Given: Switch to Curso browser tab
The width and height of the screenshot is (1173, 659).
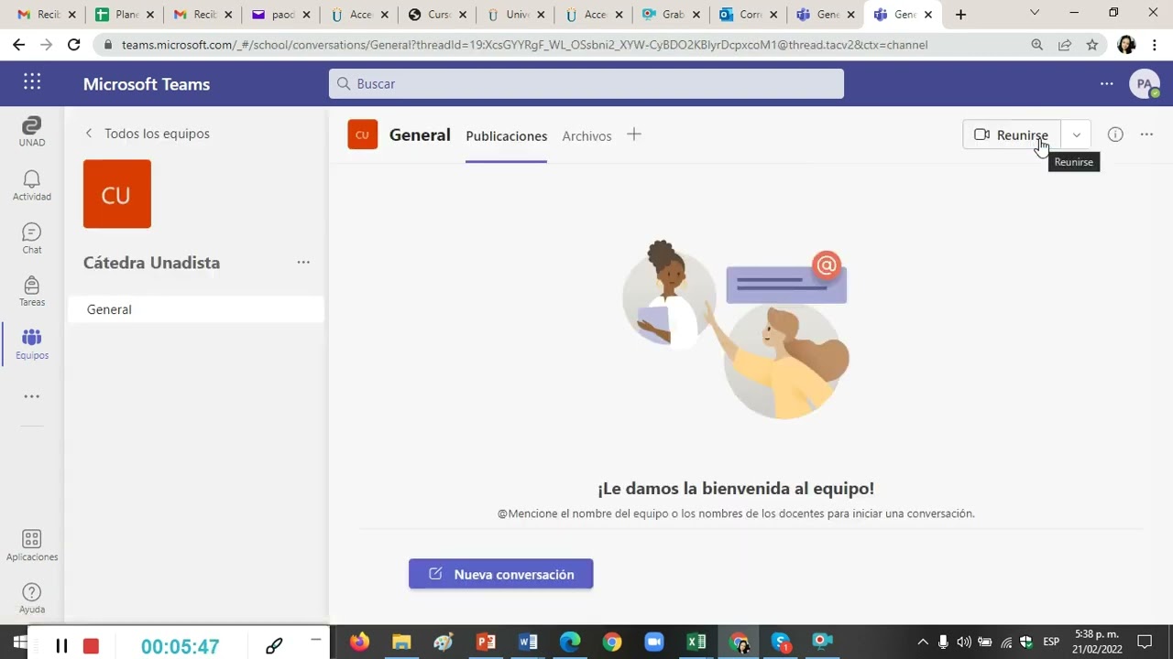Looking at the screenshot, I should [438, 15].
